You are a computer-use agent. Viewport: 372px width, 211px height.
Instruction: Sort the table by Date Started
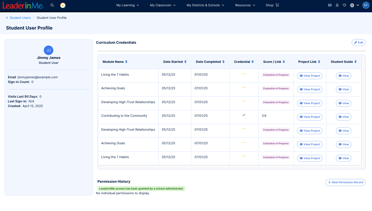tap(175, 62)
